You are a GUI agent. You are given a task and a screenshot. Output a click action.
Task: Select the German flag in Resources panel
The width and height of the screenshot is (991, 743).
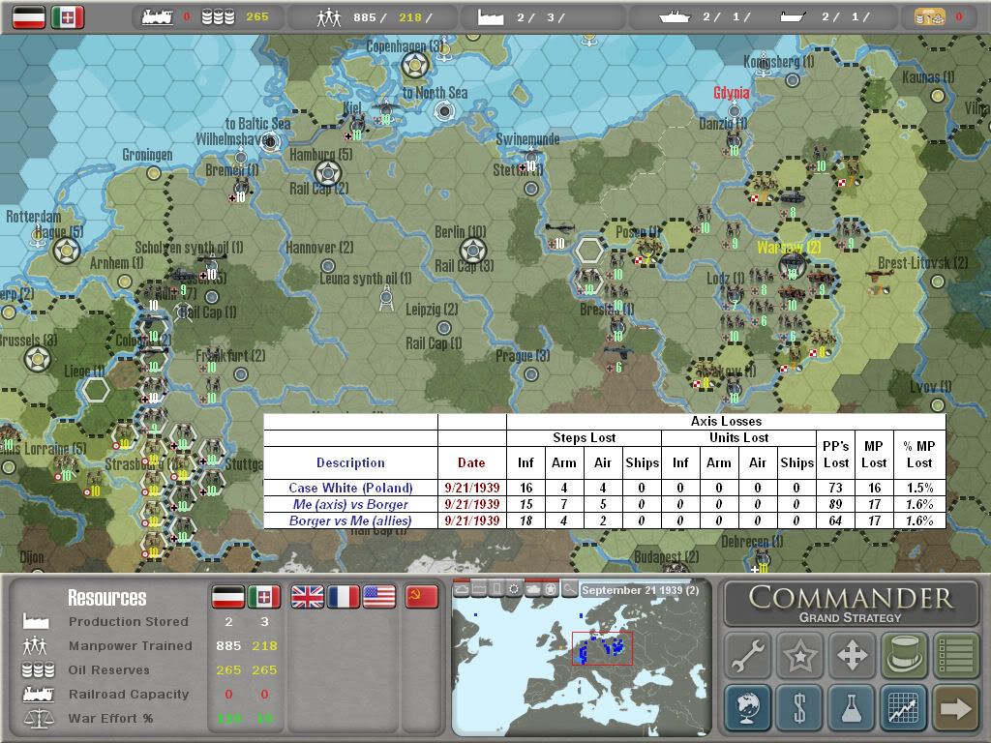tap(227, 596)
